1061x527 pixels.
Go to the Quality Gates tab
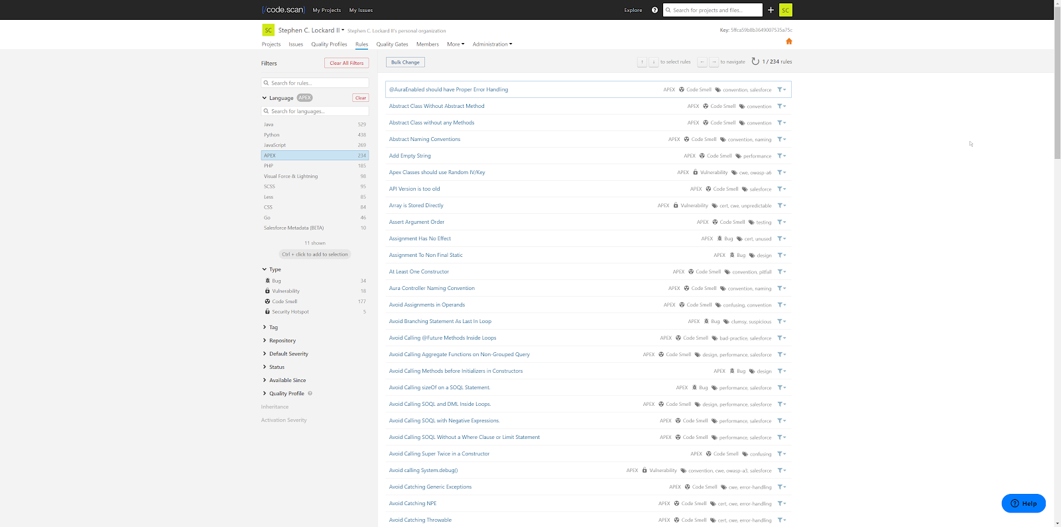pos(392,44)
